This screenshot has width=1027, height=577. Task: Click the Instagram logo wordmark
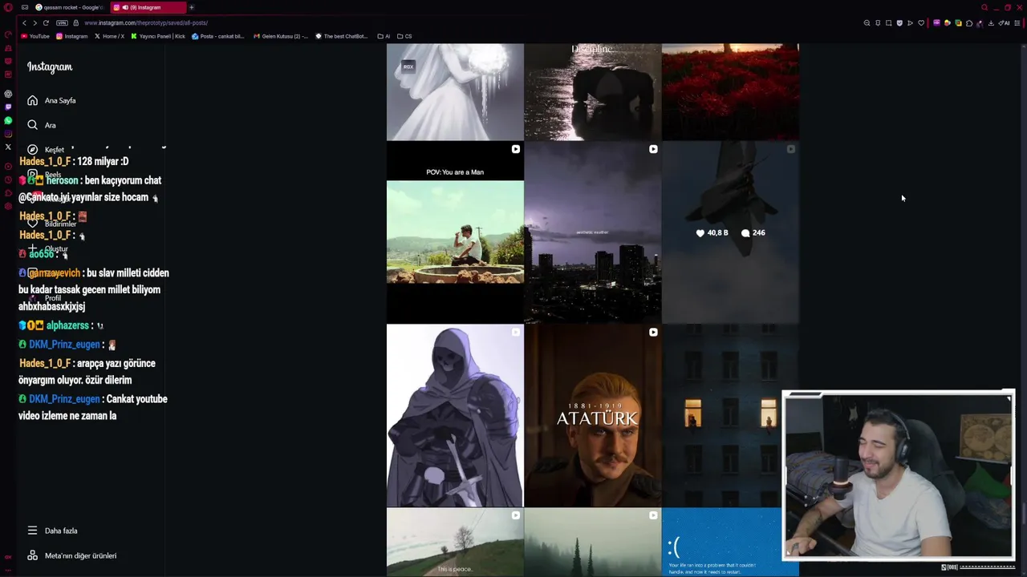[50, 67]
